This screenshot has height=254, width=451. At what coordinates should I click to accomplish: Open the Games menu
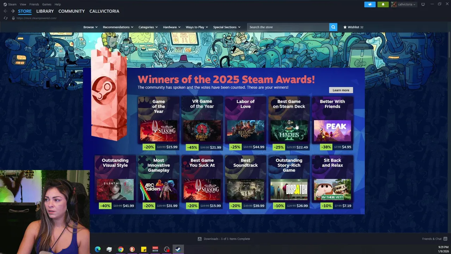[x=47, y=4]
